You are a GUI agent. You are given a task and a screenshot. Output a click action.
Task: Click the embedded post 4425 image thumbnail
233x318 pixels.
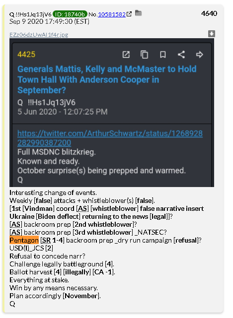(112, 113)
